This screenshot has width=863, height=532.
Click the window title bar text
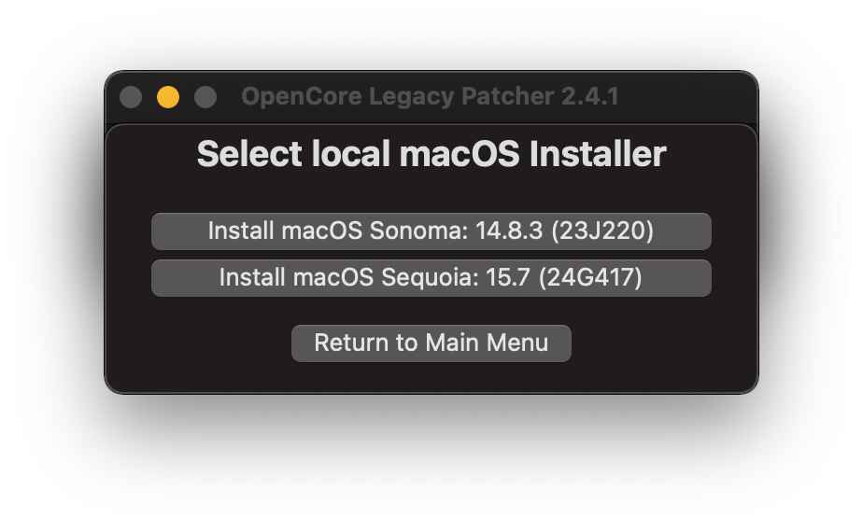coord(430,97)
